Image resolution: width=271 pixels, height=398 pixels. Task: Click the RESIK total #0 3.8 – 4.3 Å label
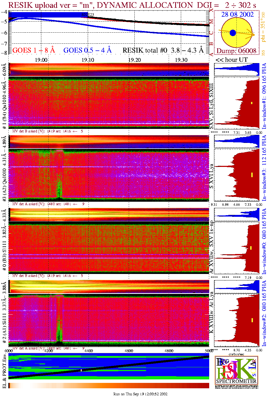click(163, 50)
